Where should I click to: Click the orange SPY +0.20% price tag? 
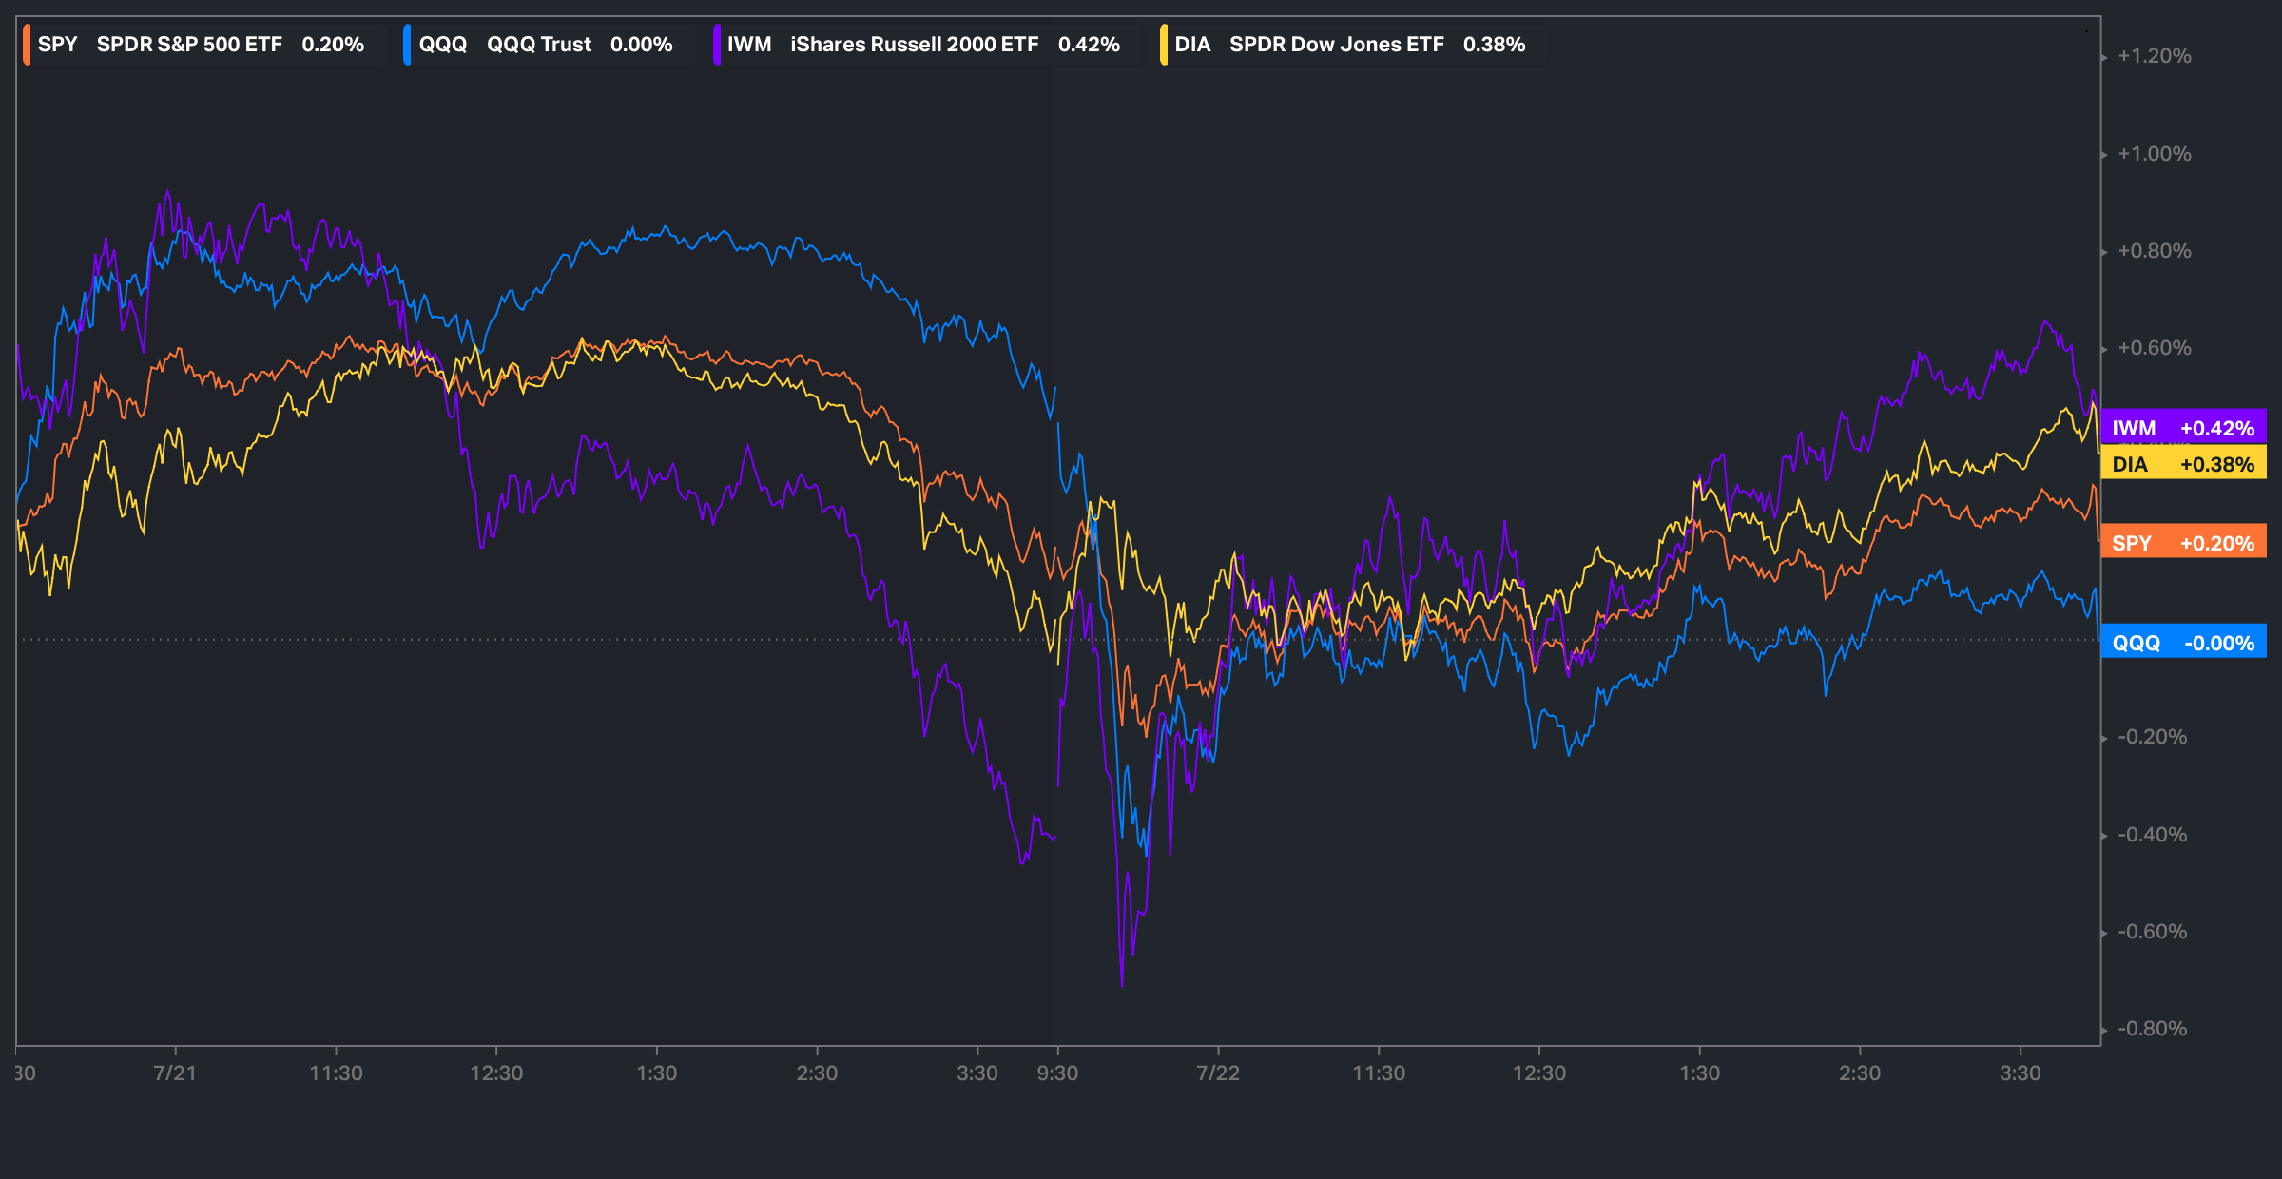click(2183, 543)
